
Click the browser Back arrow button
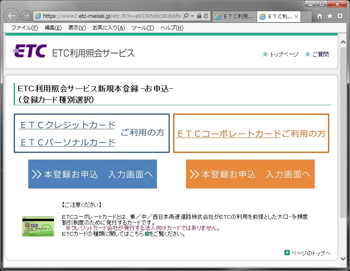[12, 16]
